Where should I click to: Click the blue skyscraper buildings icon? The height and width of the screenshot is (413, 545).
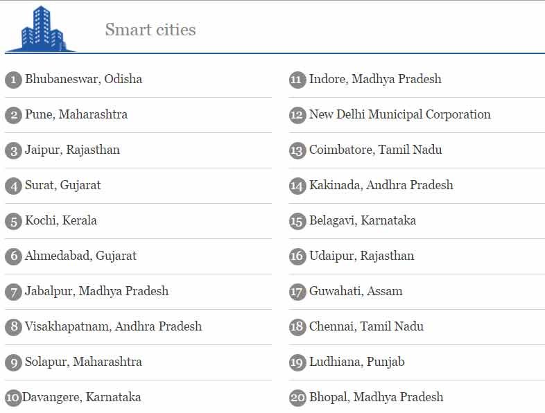pos(40,29)
